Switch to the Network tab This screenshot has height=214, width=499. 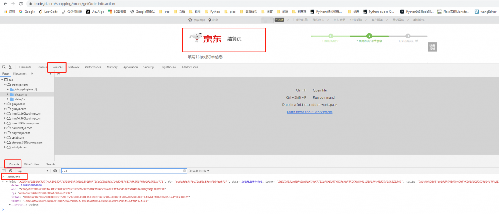click(x=74, y=67)
